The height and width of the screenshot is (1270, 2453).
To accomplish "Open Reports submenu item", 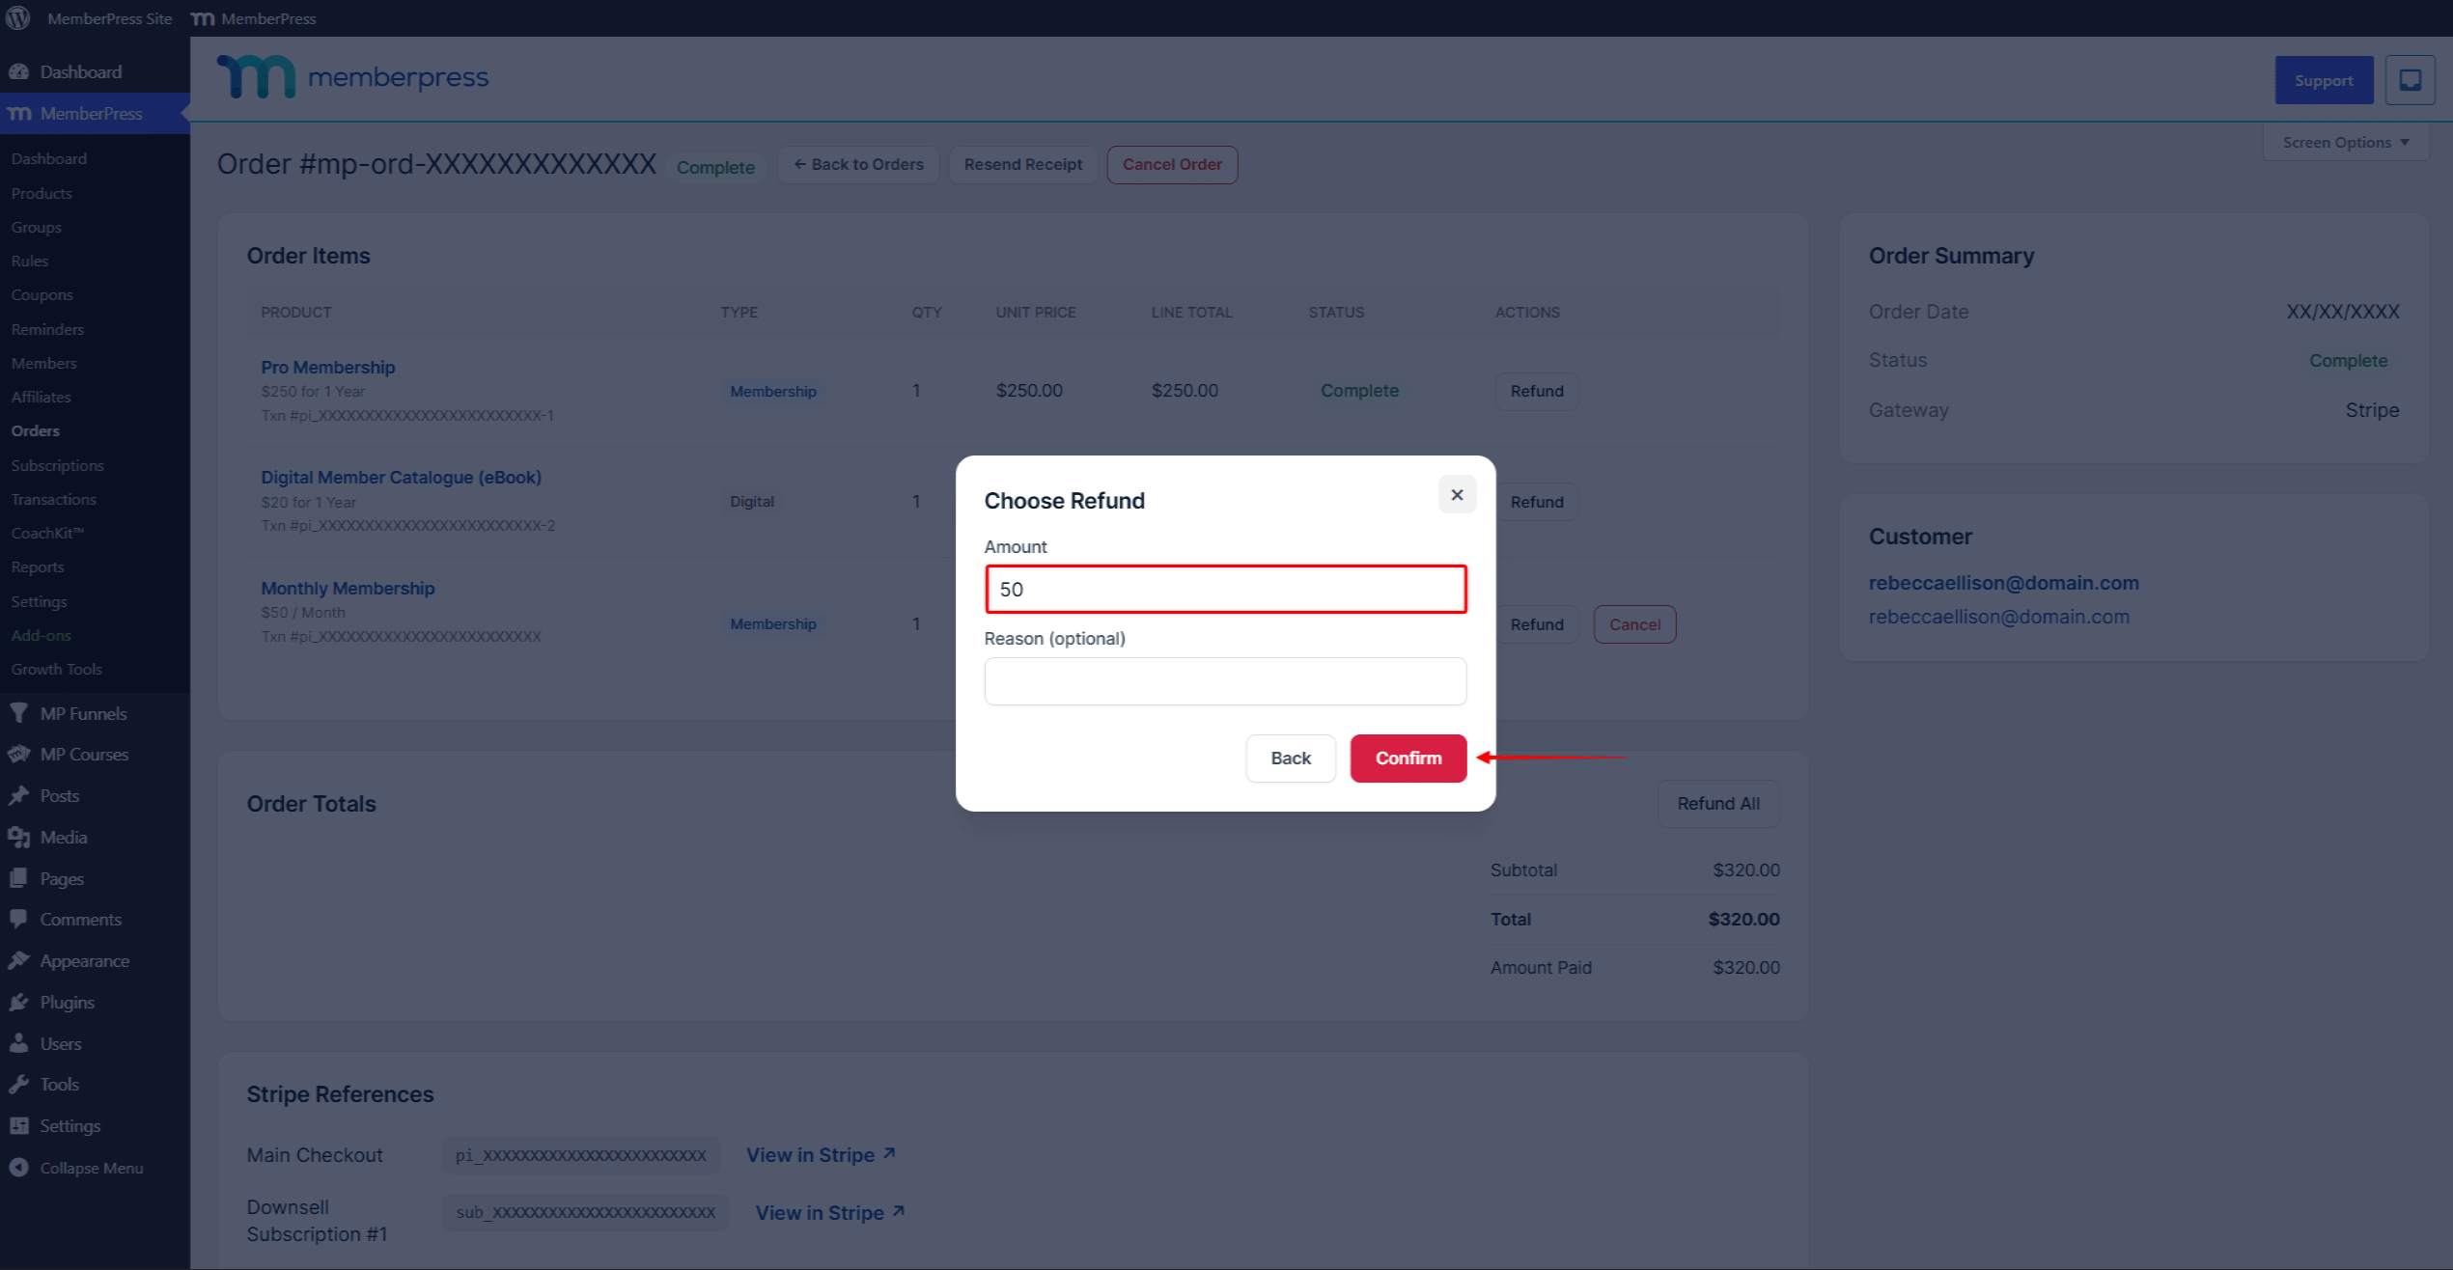I will pyautogui.click(x=38, y=566).
